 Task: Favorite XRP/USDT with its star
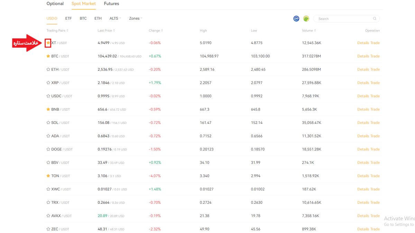48,83
